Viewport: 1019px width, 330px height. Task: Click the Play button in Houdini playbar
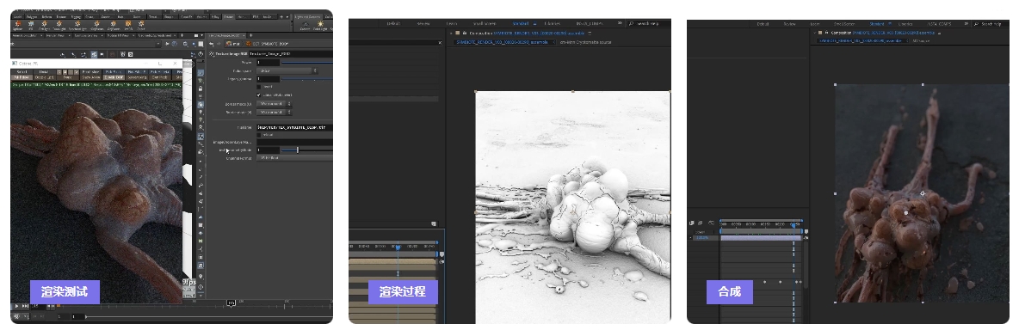pos(17,306)
